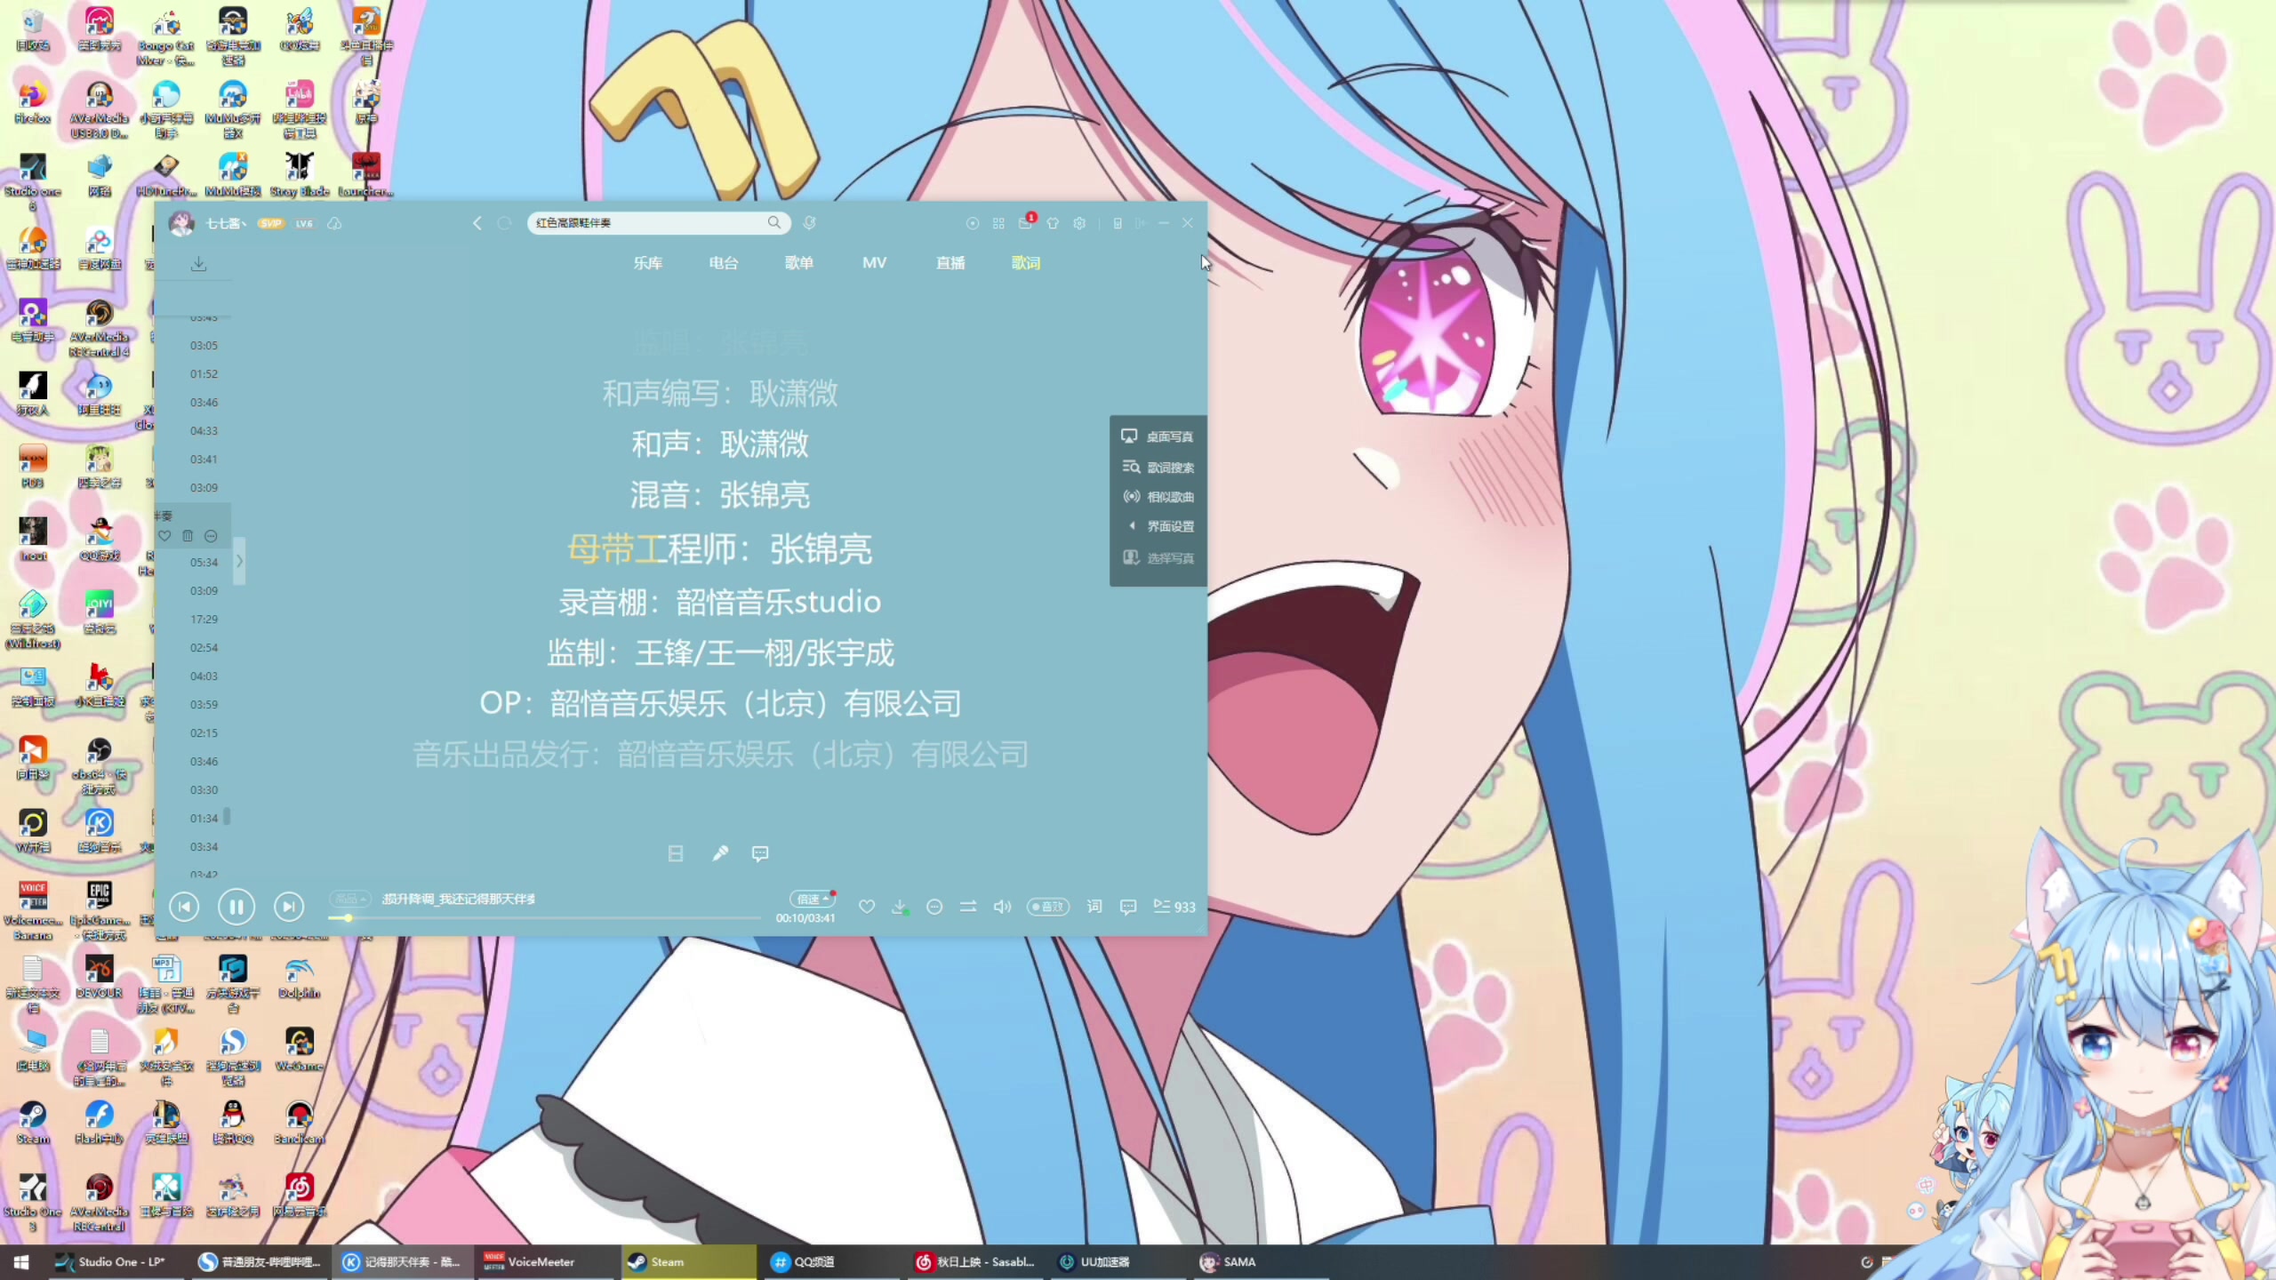
Task: Click the pencil icon below the lyrics
Action: click(720, 852)
